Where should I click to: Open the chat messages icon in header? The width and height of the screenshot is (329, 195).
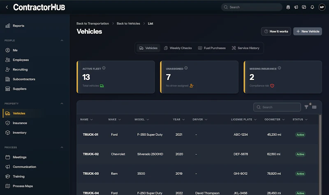click(x=304, y=7)
